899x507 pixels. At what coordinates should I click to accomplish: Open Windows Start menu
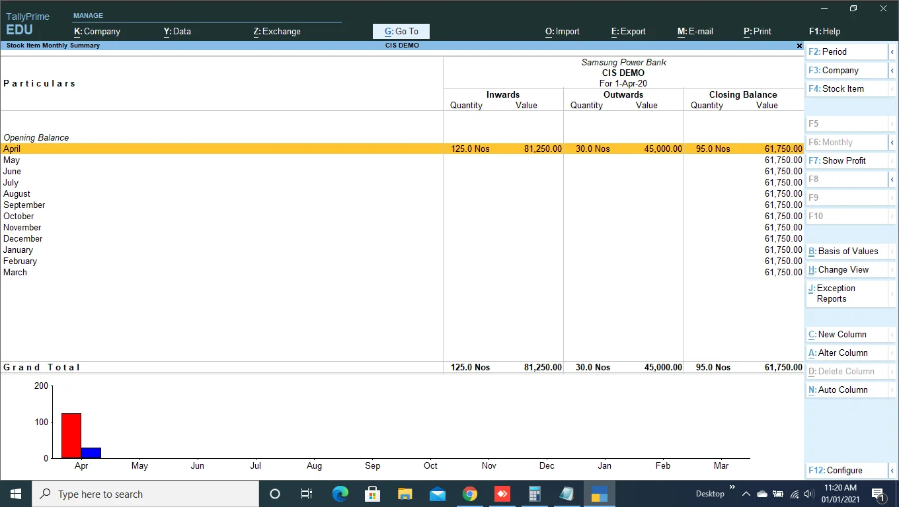(x=16, y=494)
